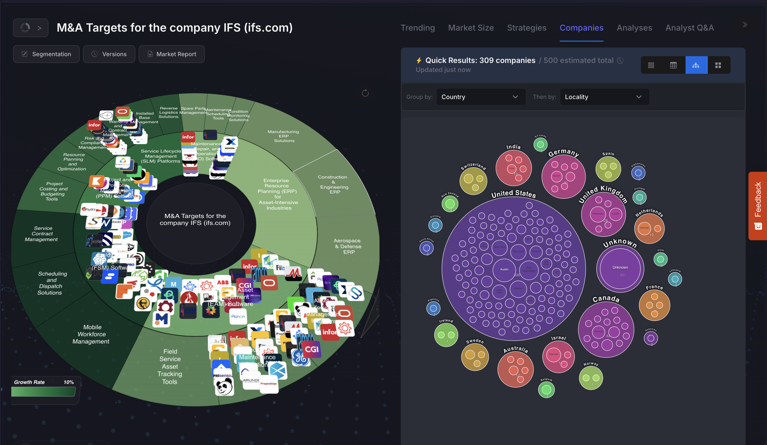767x445 pixels.
Task: Switch to the grid view icon
Action: point(651,65)
